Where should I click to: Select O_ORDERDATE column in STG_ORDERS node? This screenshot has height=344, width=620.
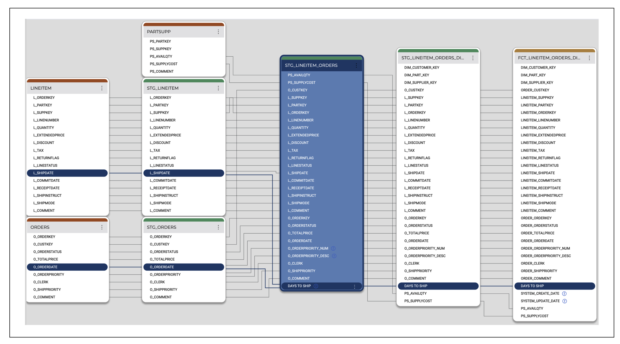coord(184,267)
